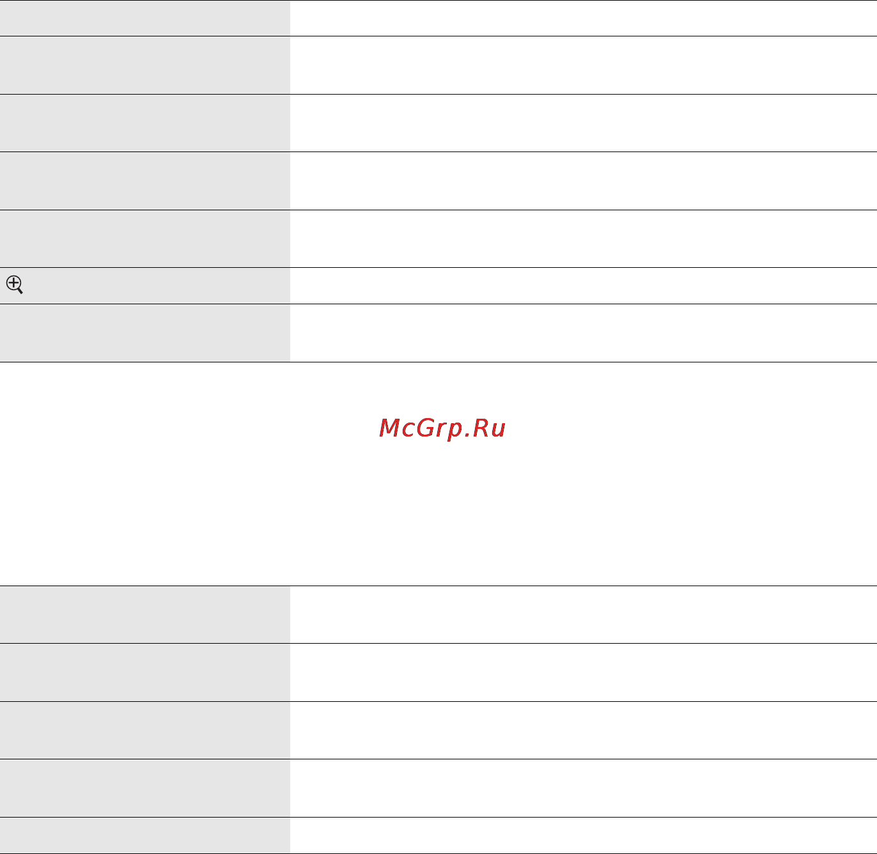Click white cell directly below the magnifier row
Image resolution: width=877 pixels, height=854 pixels.
(x=584, y=333)
